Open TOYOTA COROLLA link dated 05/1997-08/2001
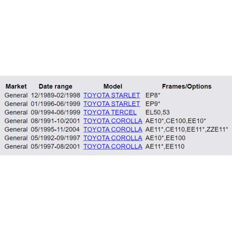This screenshot has height=232, width=232. 113,147
